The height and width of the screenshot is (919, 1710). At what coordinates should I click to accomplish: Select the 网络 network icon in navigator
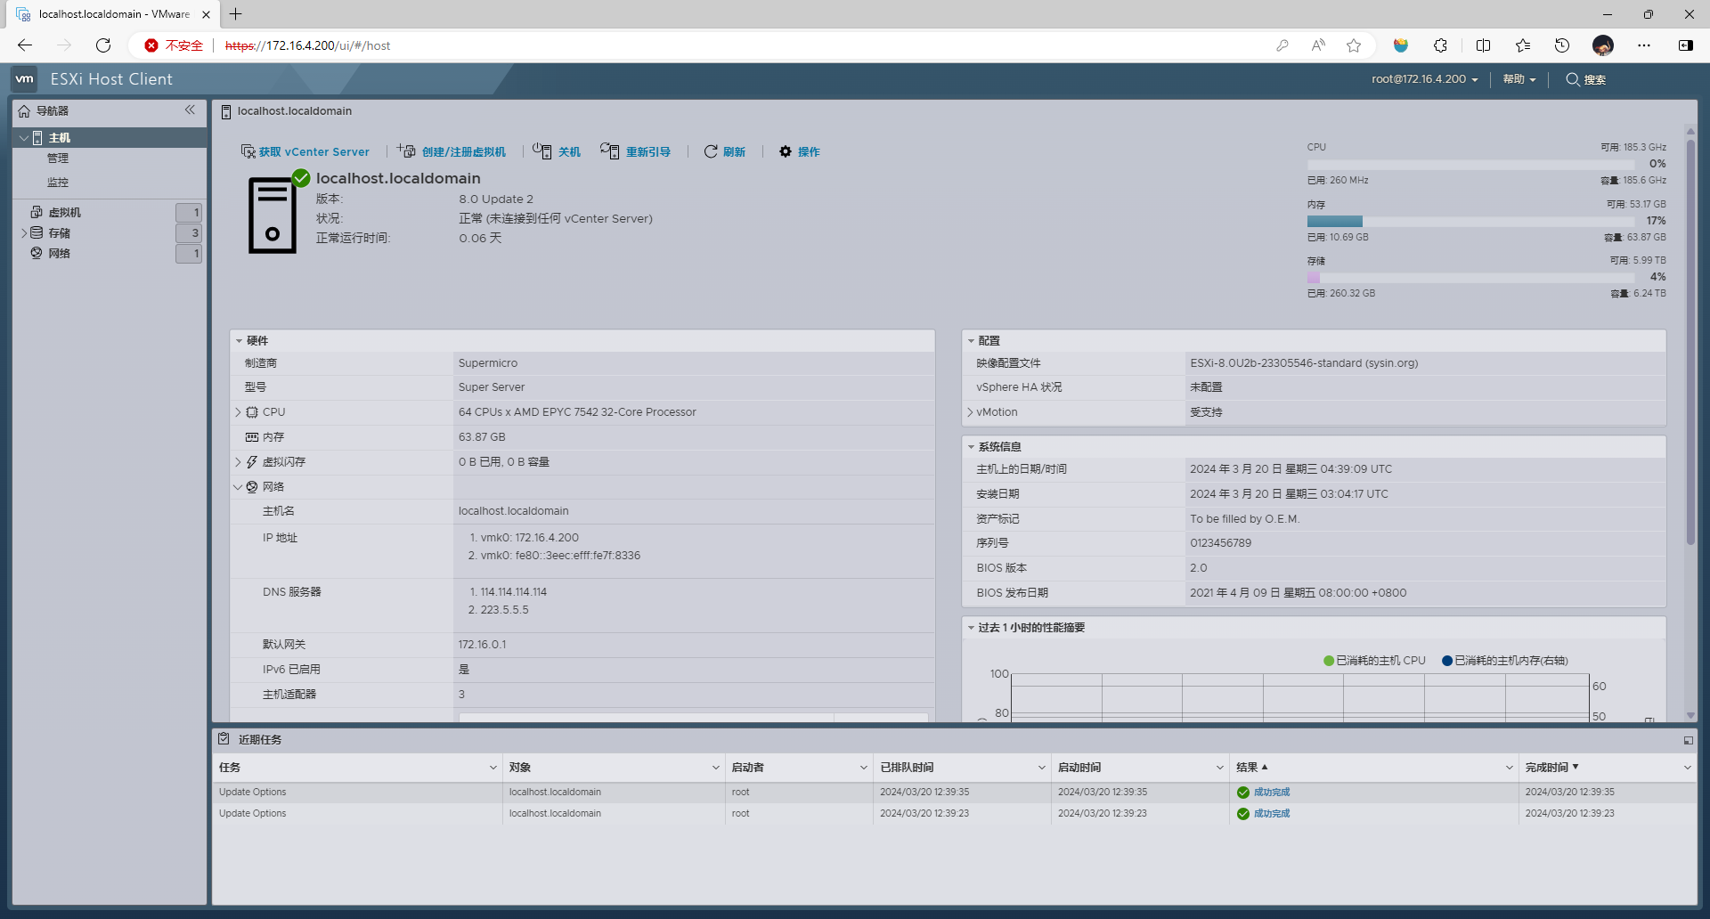click(37, 253)
